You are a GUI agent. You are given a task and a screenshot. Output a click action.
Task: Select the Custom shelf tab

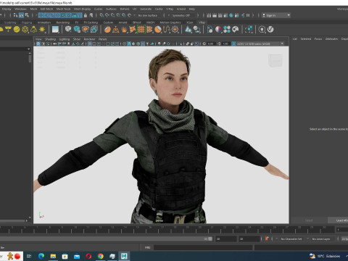[x=108, y=22]
